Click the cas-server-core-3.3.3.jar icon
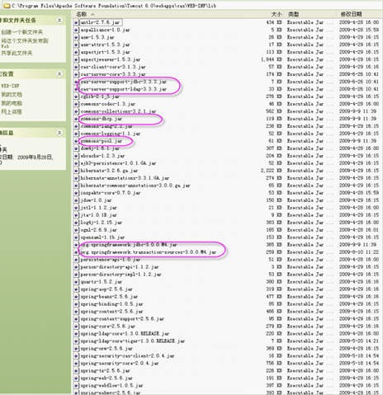The height and width of the screenshot is (395, 383). 77,74
